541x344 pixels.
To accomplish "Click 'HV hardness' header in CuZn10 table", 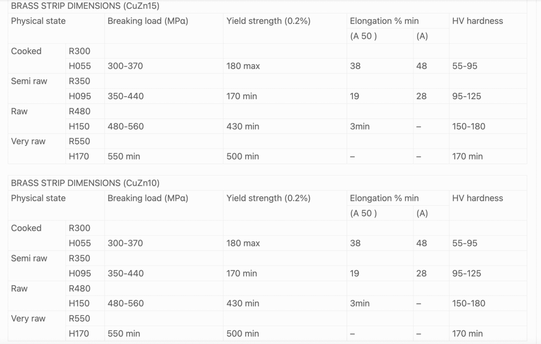I will point(477,198).
